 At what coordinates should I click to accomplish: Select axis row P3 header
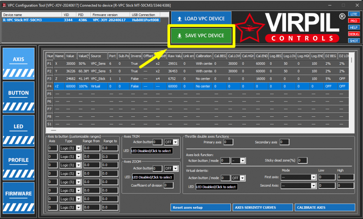tap(49, 79)
